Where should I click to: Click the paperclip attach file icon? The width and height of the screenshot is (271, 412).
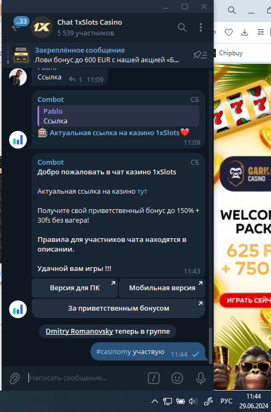tap(14, 378)
